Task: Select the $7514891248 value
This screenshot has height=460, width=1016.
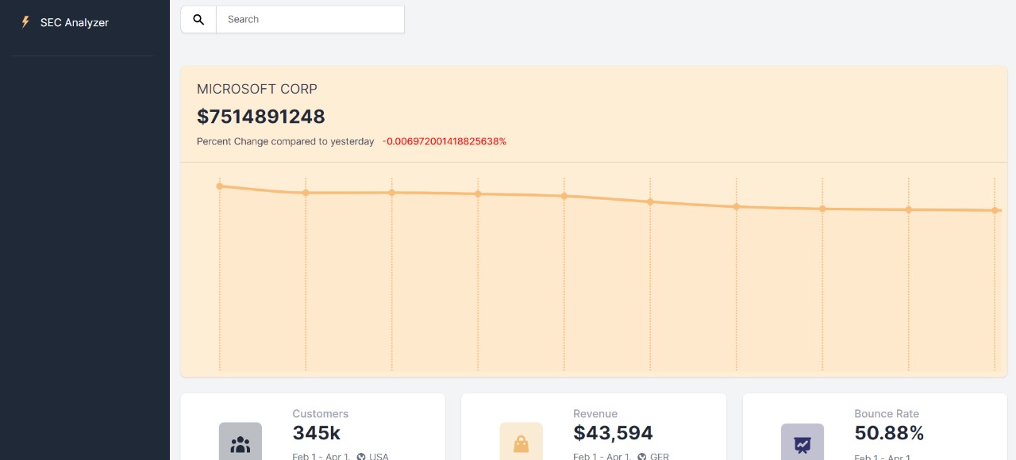Action: pyautogui.click(x=261, y=117)
